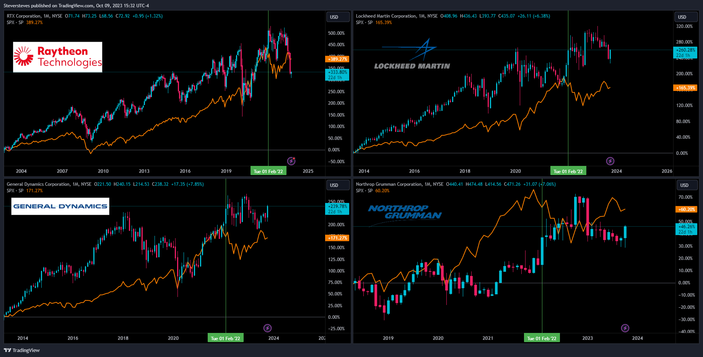Open USD currency selector on RTX chart
The width and height of the screenshot is (703, 357).
coord(338,17)
